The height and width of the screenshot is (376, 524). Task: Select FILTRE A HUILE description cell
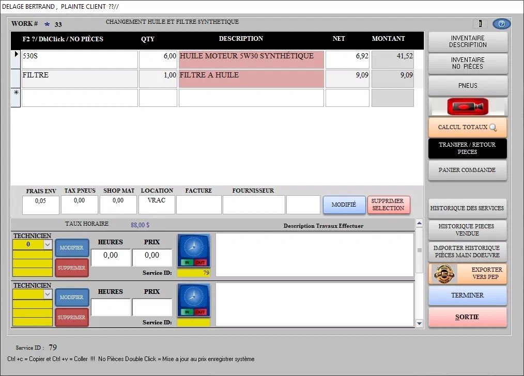click(x=251, y=79)
